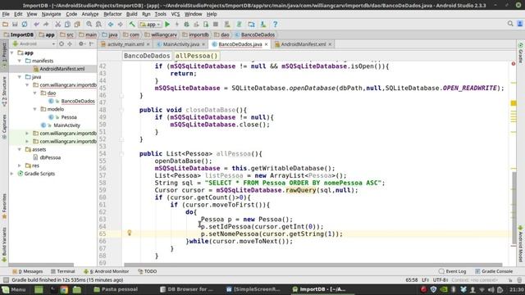525x295 pixels.
Task: Open the TODO tool window
Action: tap(148, 271)
